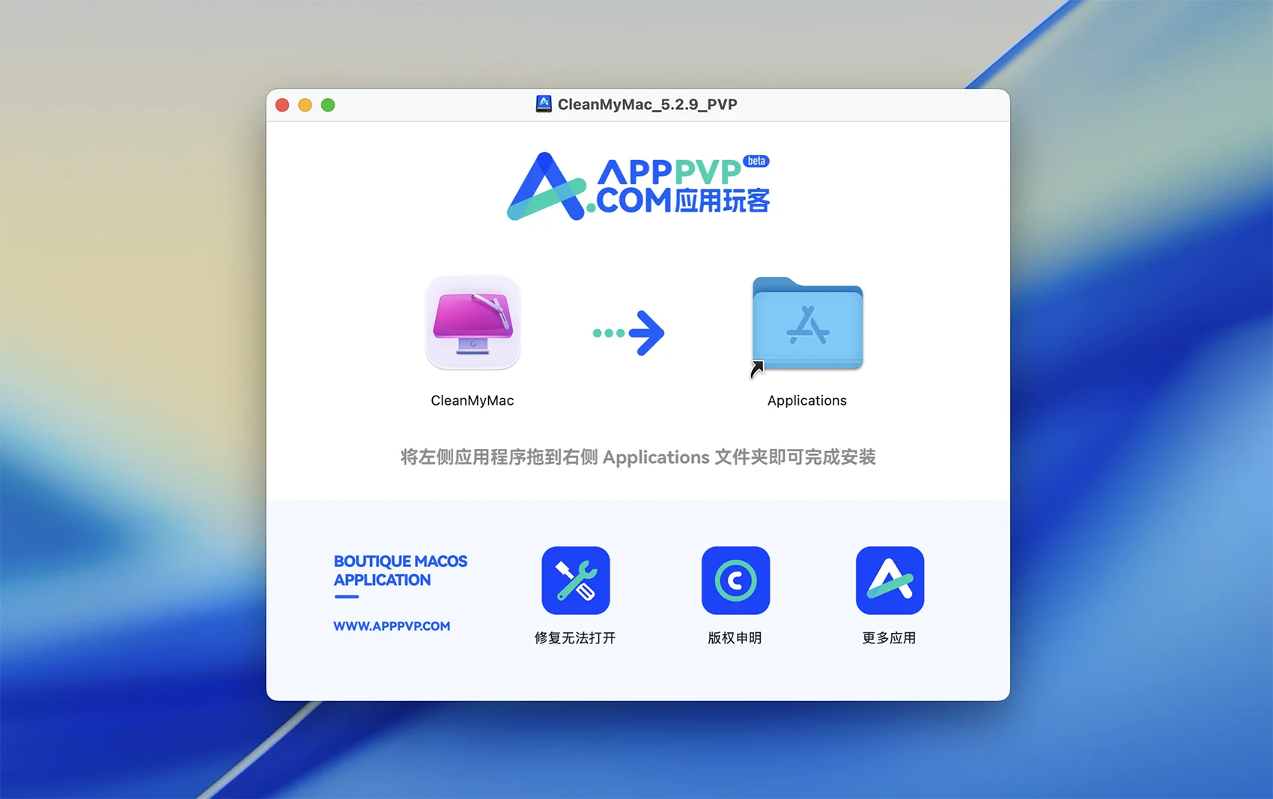Click the 更多应用 text label

coord(890,638)
